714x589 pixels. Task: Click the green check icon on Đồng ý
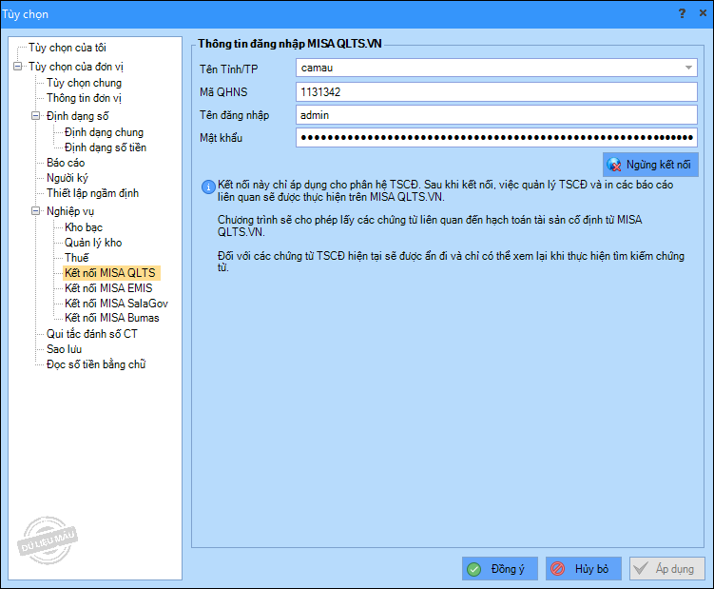tap(474, 569)
